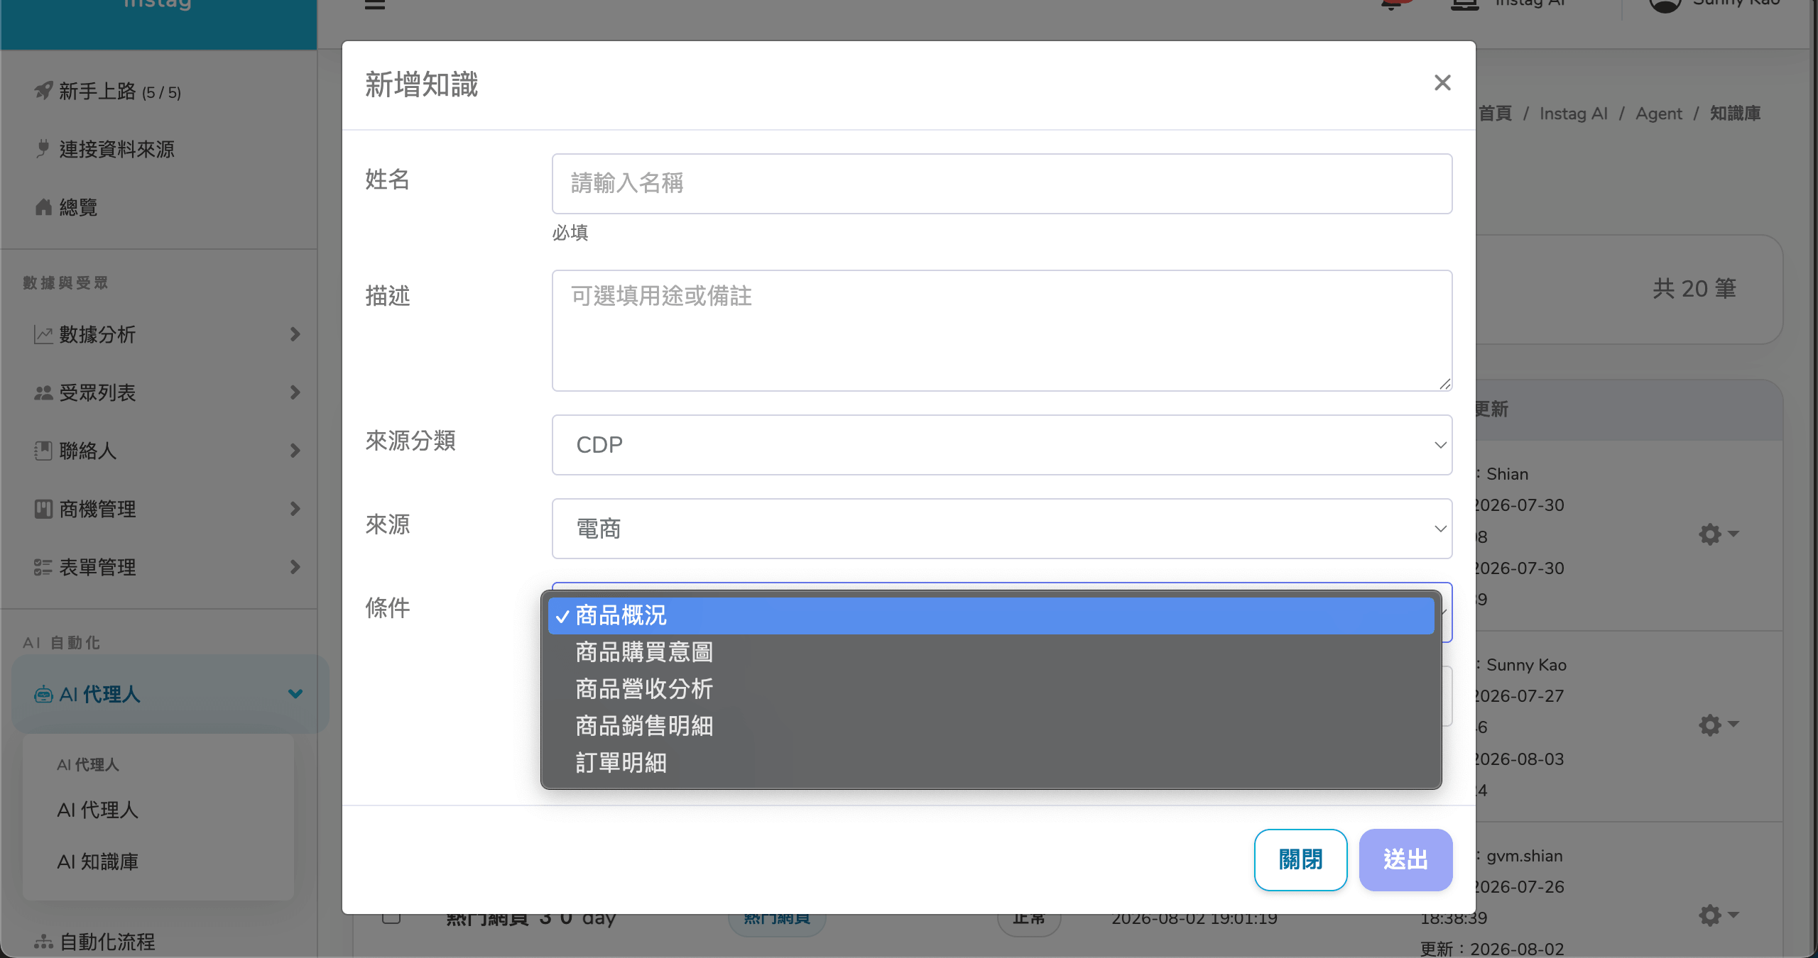Click 共 20 筆 total count text

coord(1694,289)
